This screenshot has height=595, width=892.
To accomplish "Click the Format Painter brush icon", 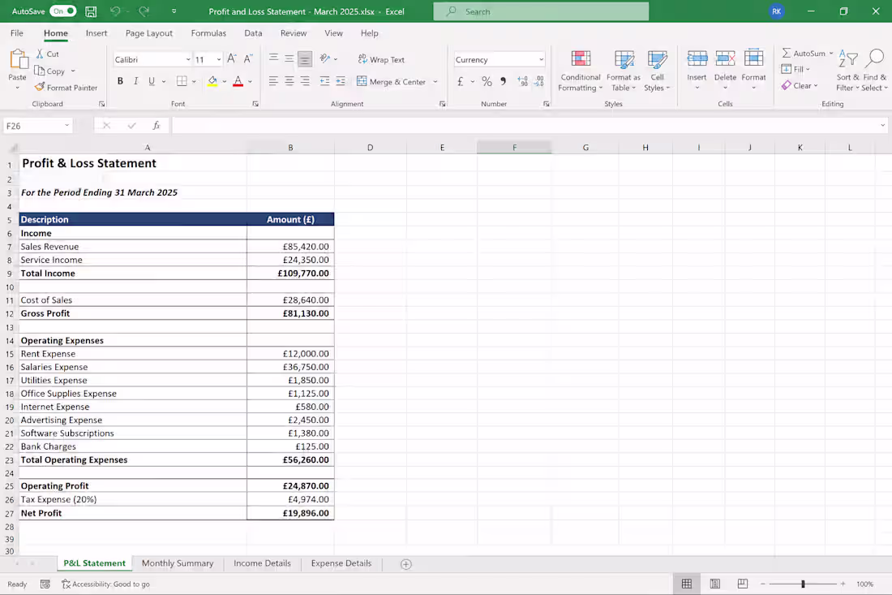I will (x=39, y=87).
